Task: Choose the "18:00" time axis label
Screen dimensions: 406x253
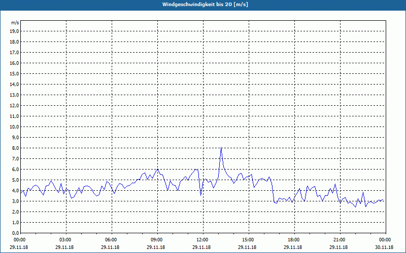Action: click(x=293, y=240)
